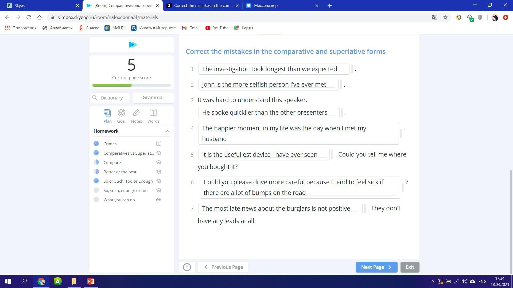Viewport: 513px width, 288px height.
Task: Bookmark page with the star icon
Action: [445, 17]
